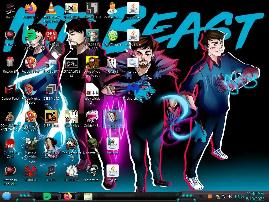The height and width of the screenshot is (202, 269).
Task: Select the green chat app shortcut
Action: point(31,40)
